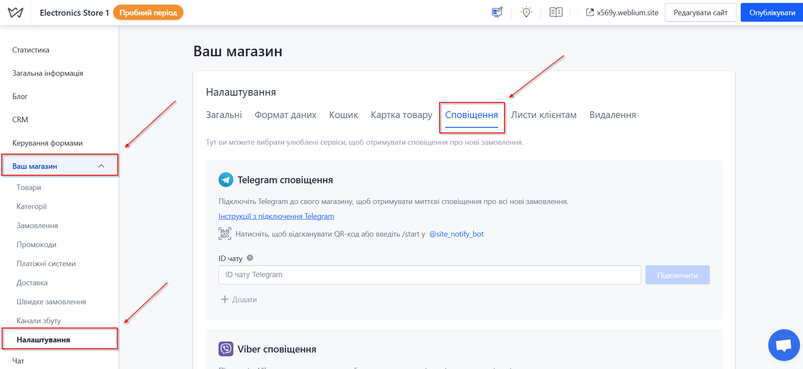The image size is (803, 369).
Task: Open Статистика in the sidebar
Action: tap(31, 50)
